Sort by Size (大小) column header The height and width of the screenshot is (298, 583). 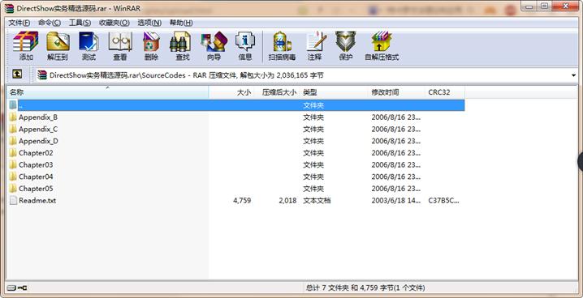click(231, 92)
